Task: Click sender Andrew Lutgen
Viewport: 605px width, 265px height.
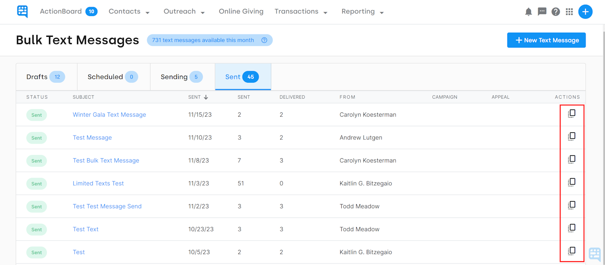Action: click(x=361, y=137)
